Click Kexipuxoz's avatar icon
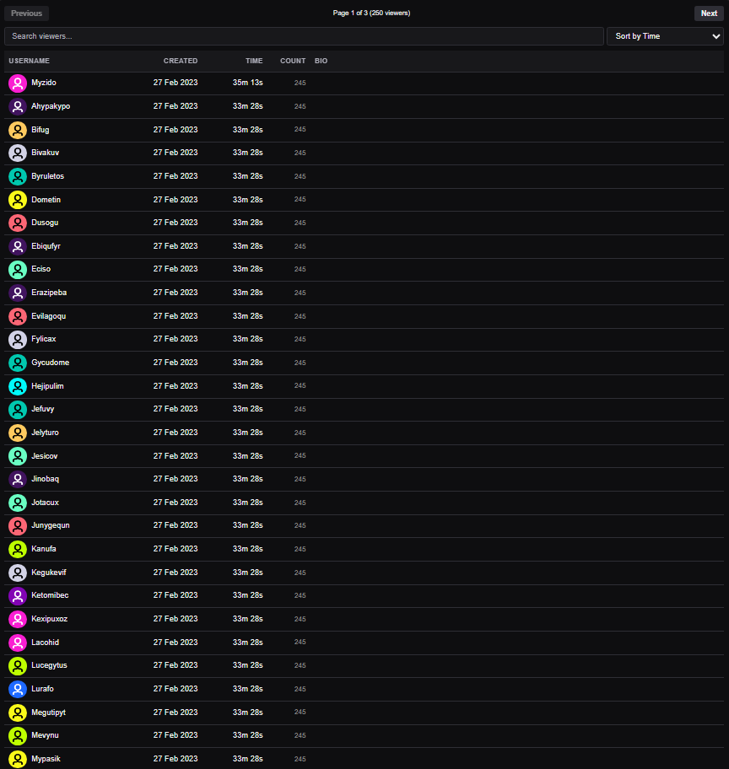The image size is (729, 769). [18, 619]
